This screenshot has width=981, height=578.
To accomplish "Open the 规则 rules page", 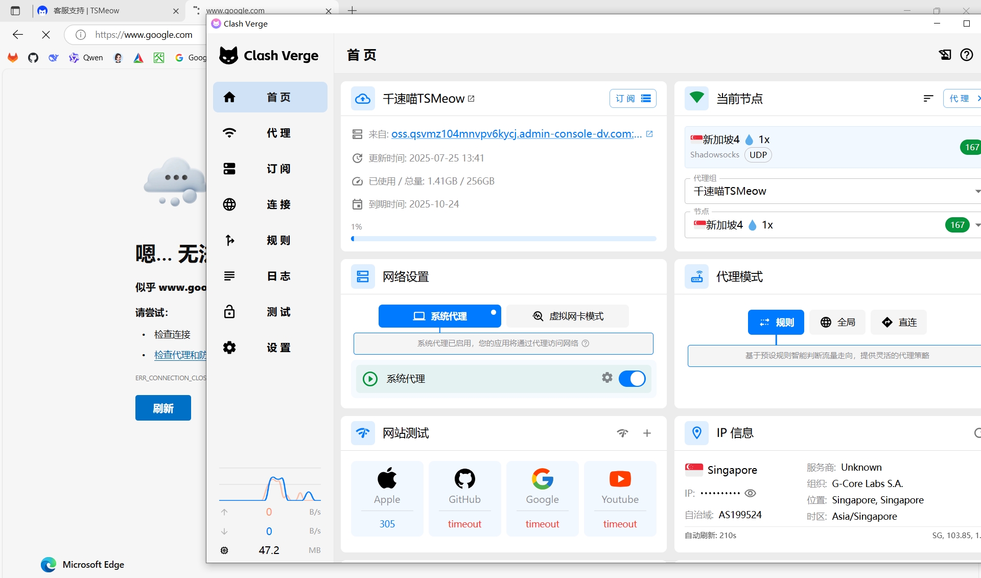I will click(x=270, y=240).
